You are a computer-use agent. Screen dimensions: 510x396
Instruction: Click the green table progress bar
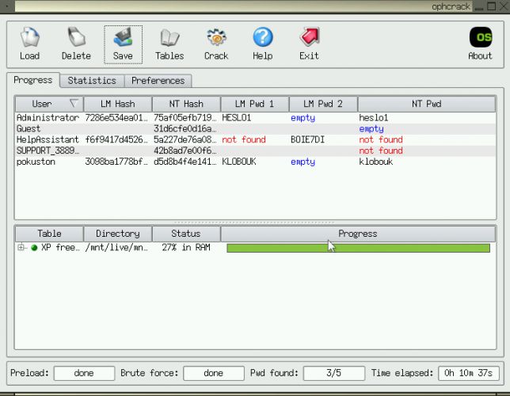(x=359, y=248)
